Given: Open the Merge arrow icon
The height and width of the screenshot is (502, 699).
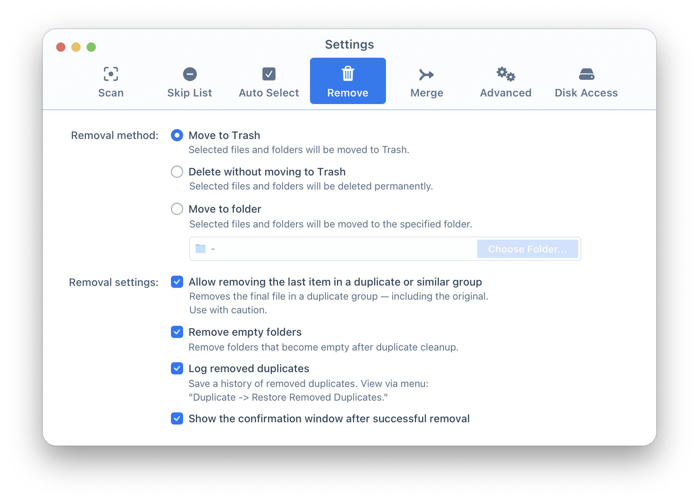Looking at the screenshot, I should (x=426, y=75).
